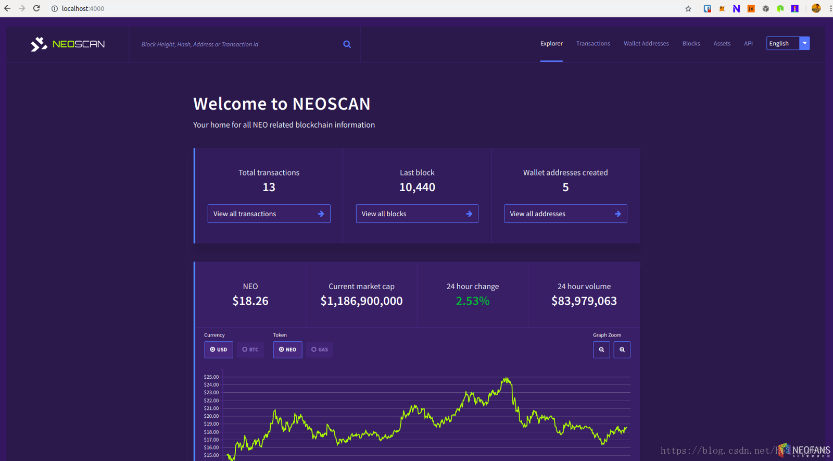833x461 pixels.
Task: Click the 24 hour change 2.53%
Action: pos(473,301)
